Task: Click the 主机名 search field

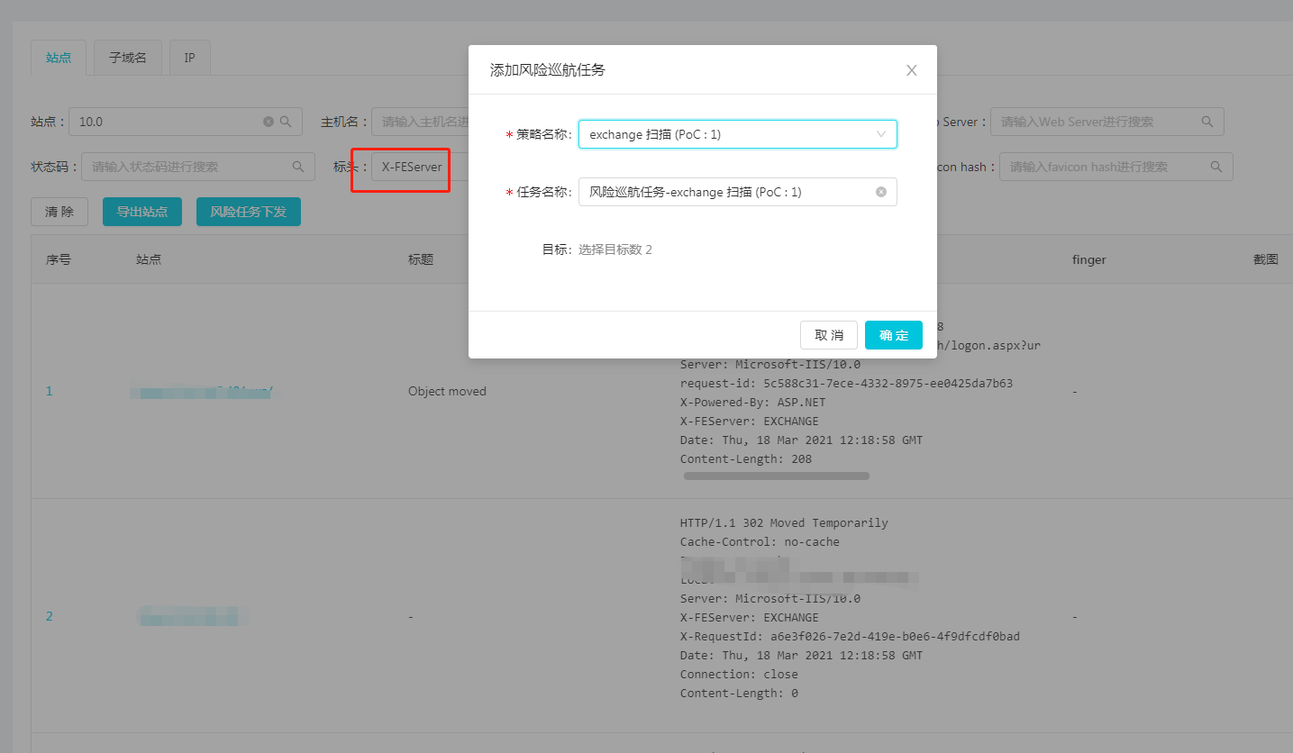Action: (x=422, y=122)
